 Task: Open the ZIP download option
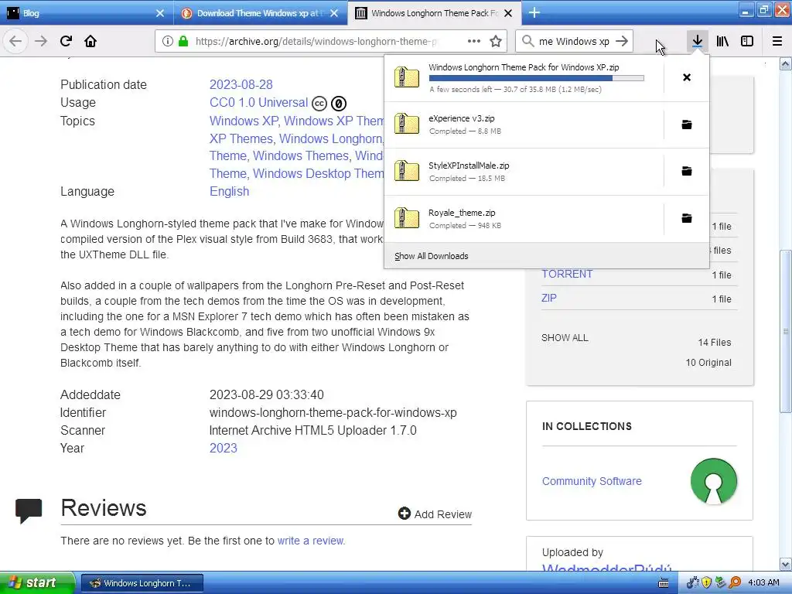point(549,298)
